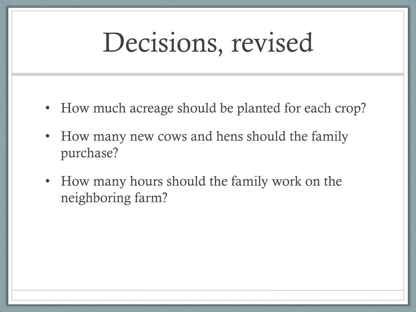Click the word "acreage" in first bullet

[151, 109]
